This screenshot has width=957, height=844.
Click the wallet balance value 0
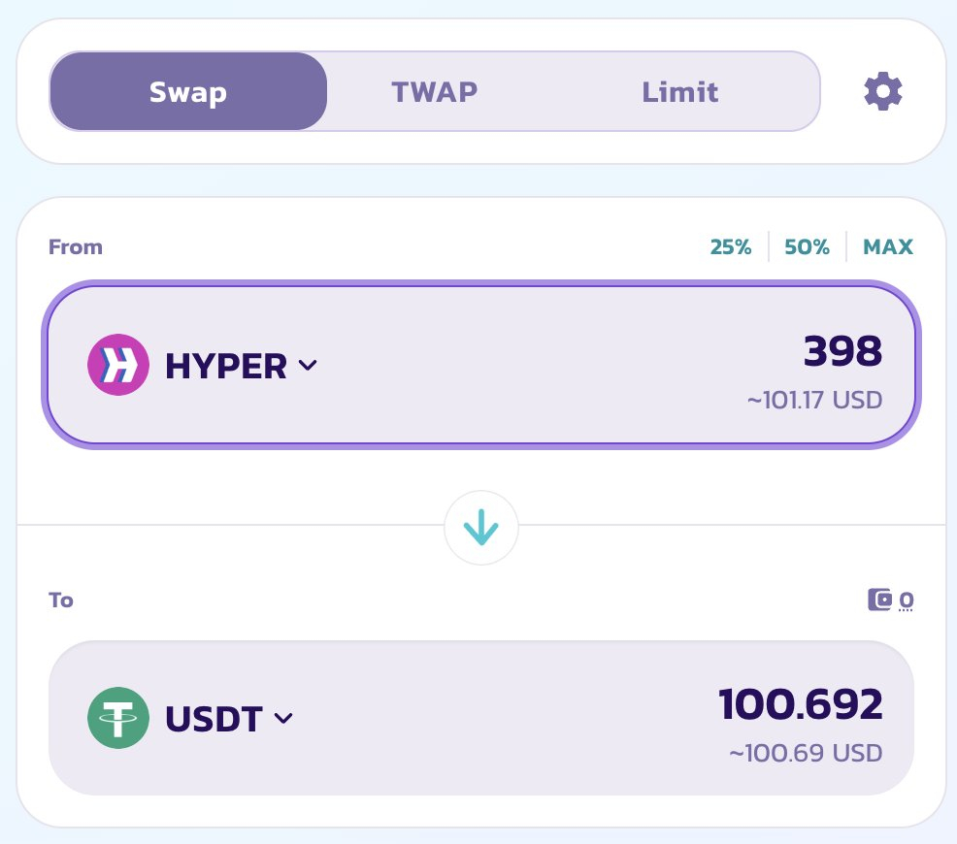point(906,601)
